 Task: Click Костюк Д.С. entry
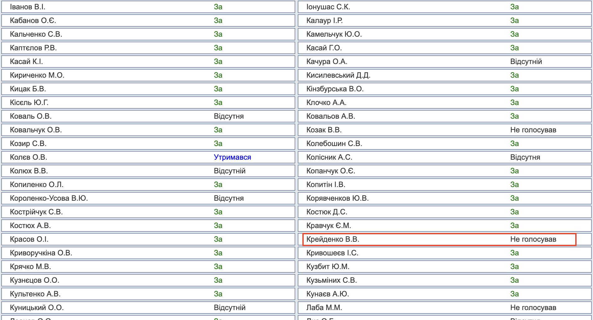[445, 212]
